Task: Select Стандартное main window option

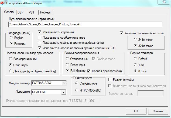Action: click(77, 83)
